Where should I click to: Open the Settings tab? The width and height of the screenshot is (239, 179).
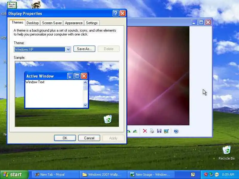click(x=92, y=23)
